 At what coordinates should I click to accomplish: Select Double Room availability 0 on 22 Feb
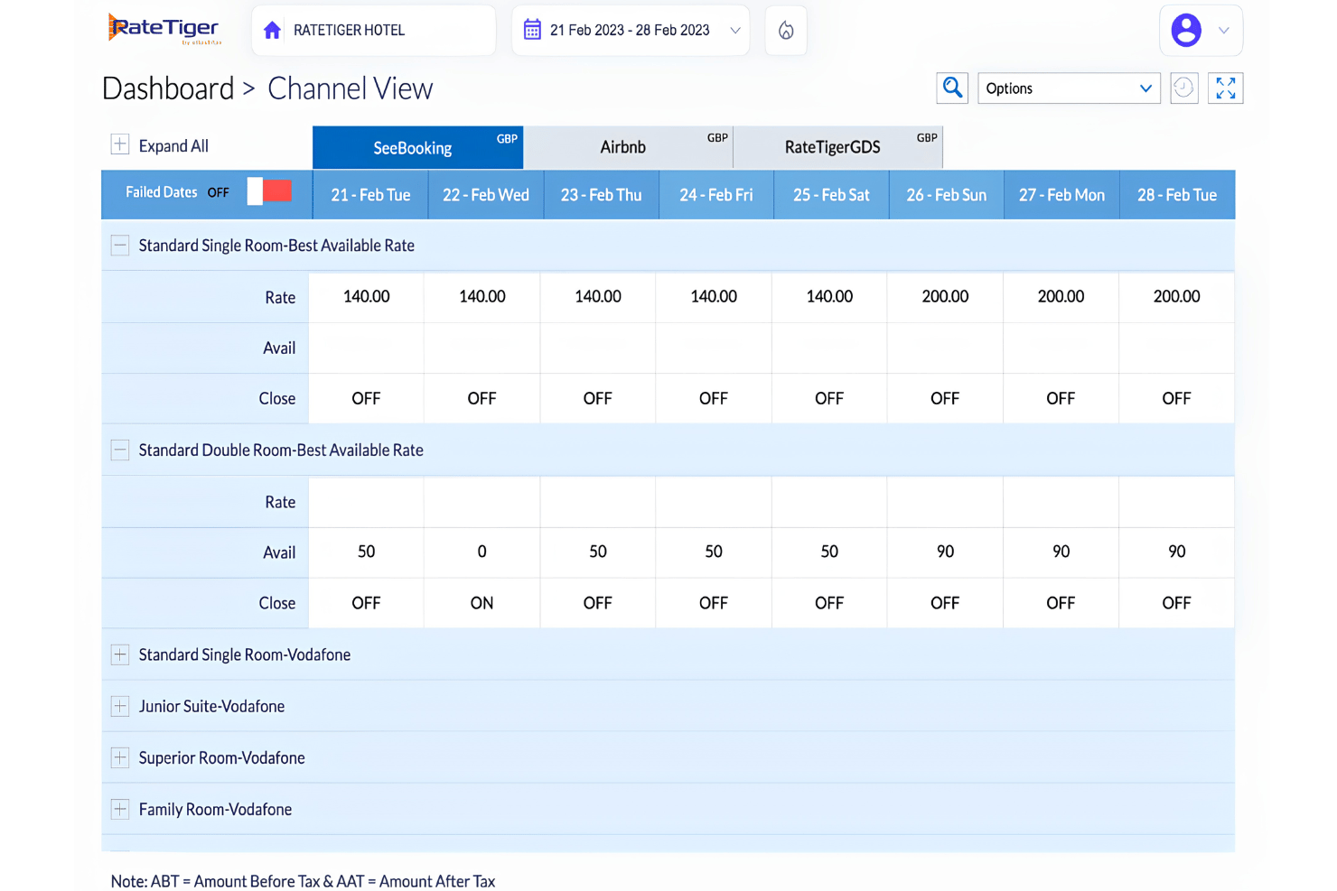pos(482,552)
